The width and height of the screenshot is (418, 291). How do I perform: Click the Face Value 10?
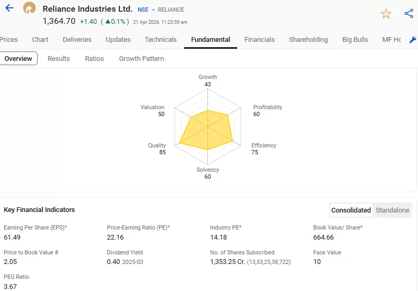click(317, 262)
